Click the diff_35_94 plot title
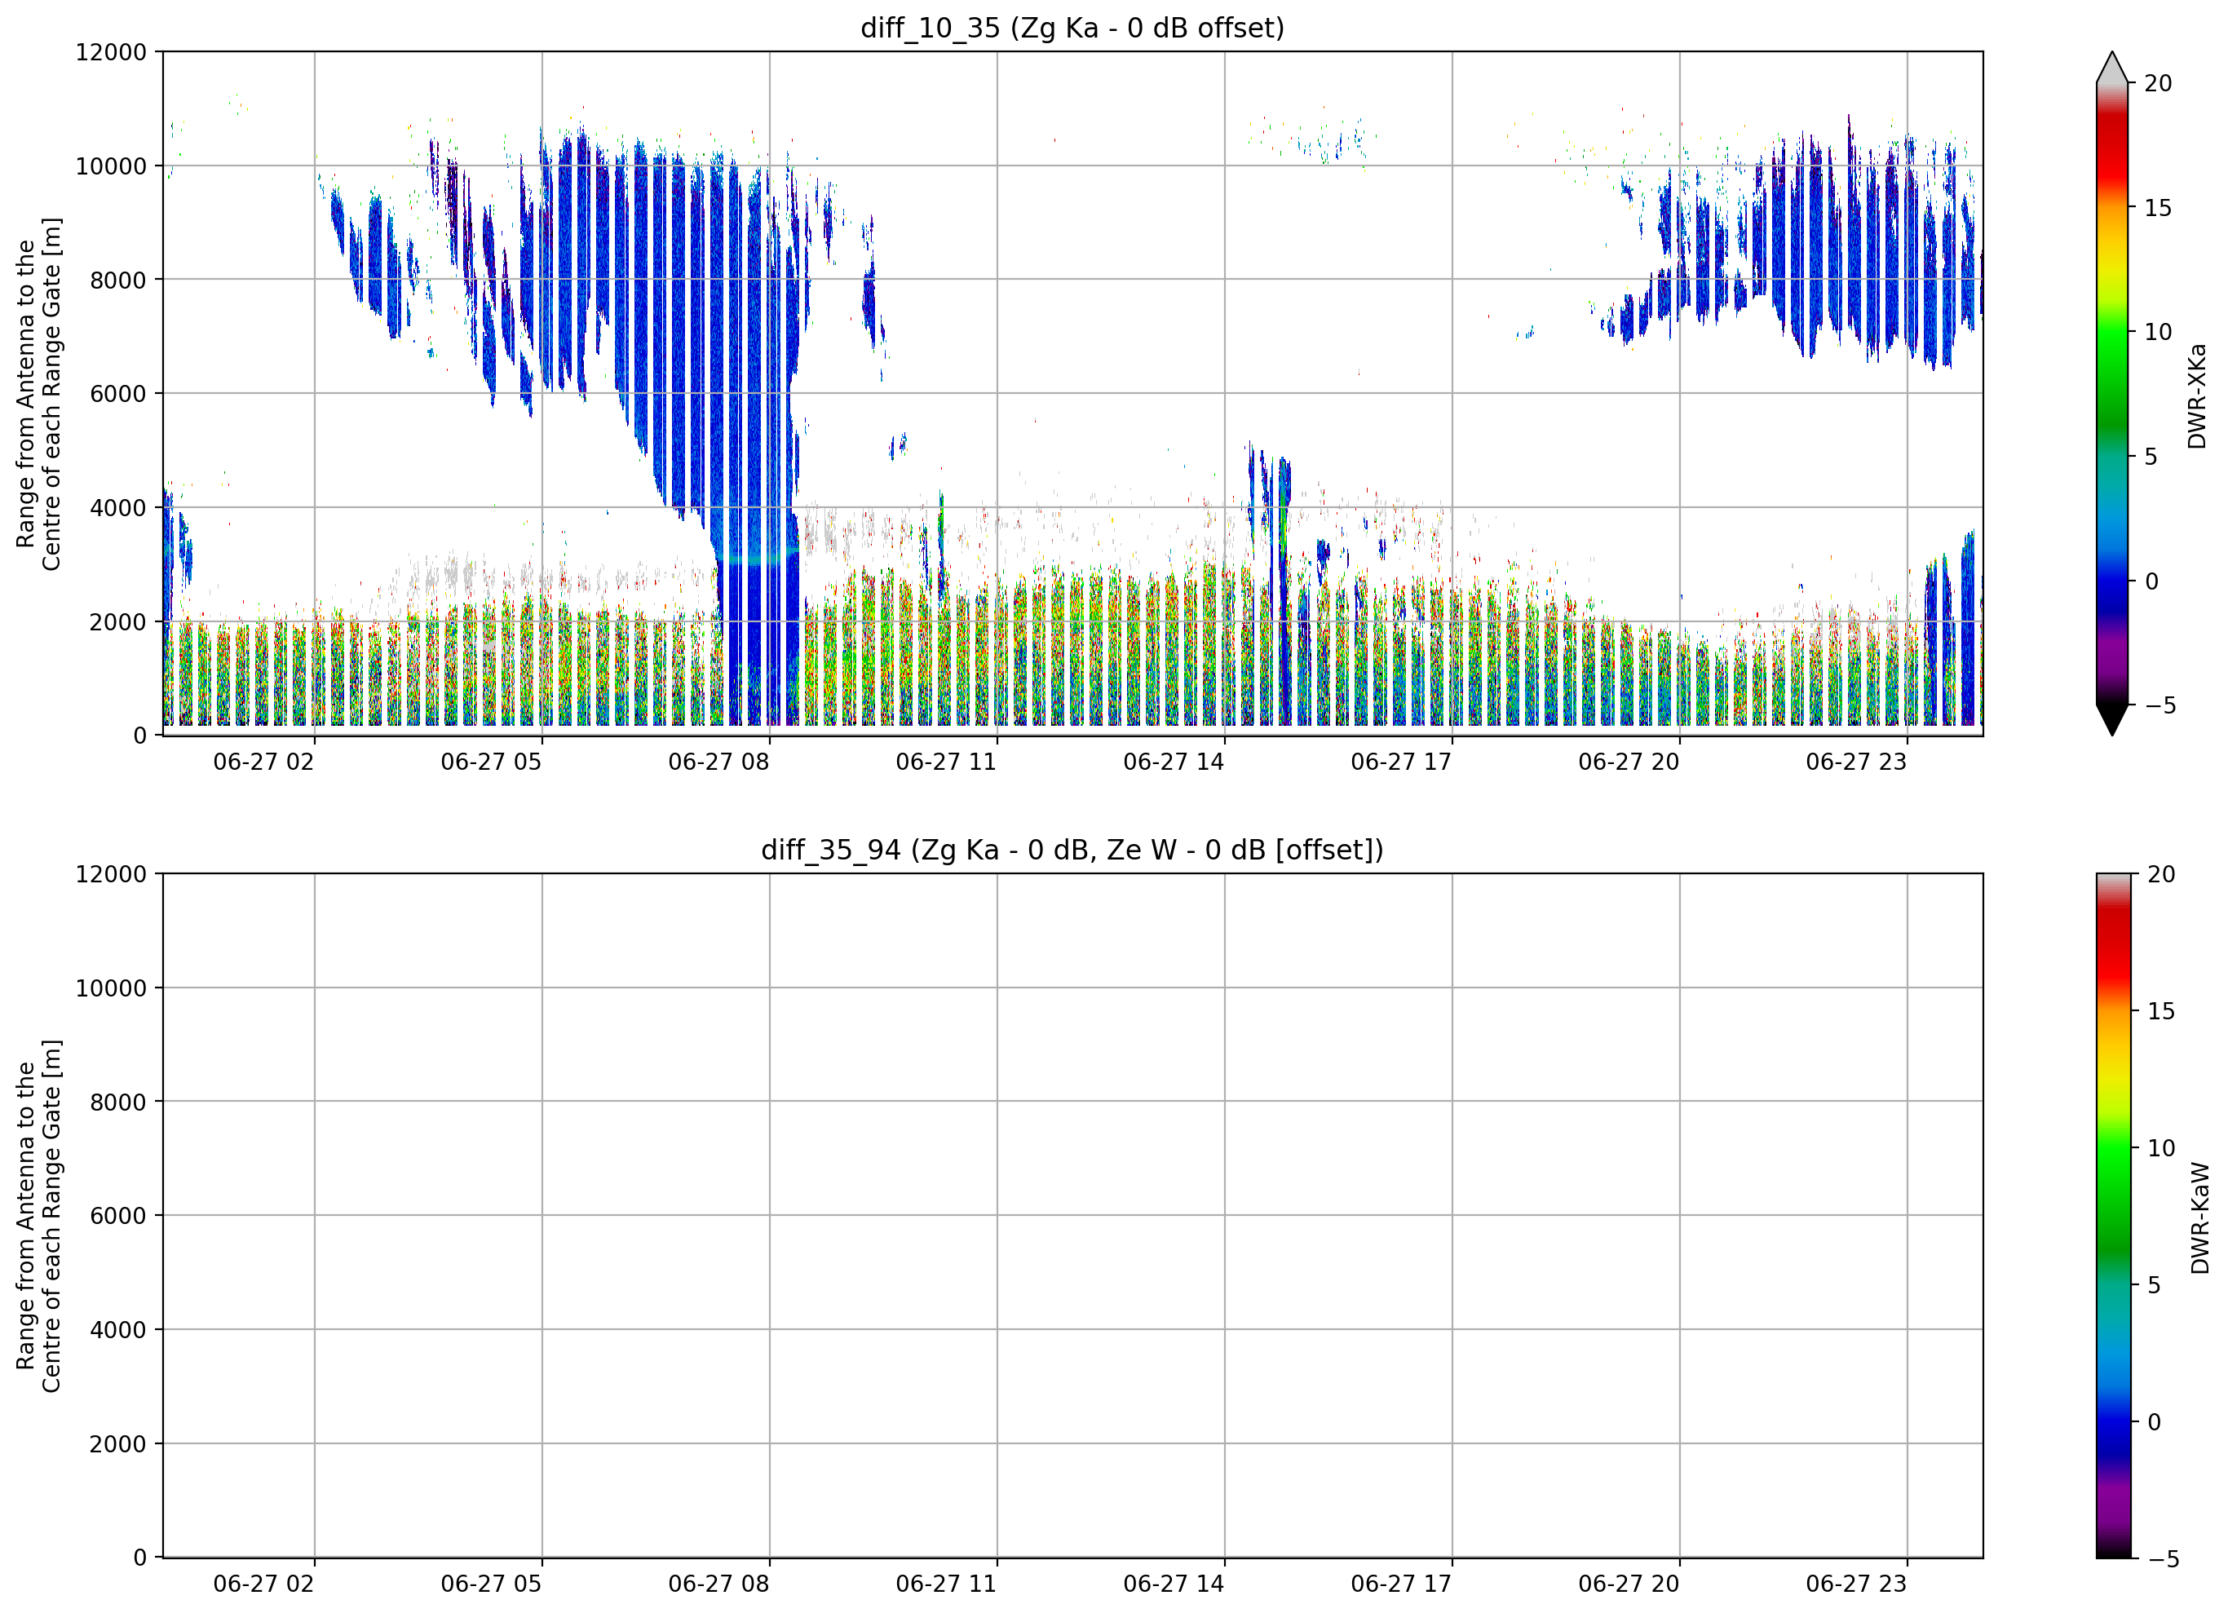 pyautogui.click(x=1072, y=849)
